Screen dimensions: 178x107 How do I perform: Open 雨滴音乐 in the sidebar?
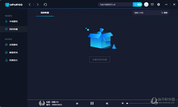14,60
